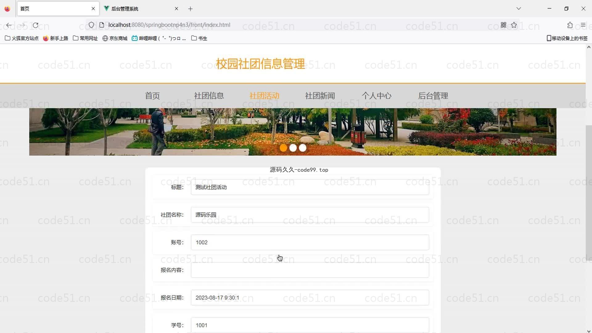Select the third carousel indicator dot

303,148
